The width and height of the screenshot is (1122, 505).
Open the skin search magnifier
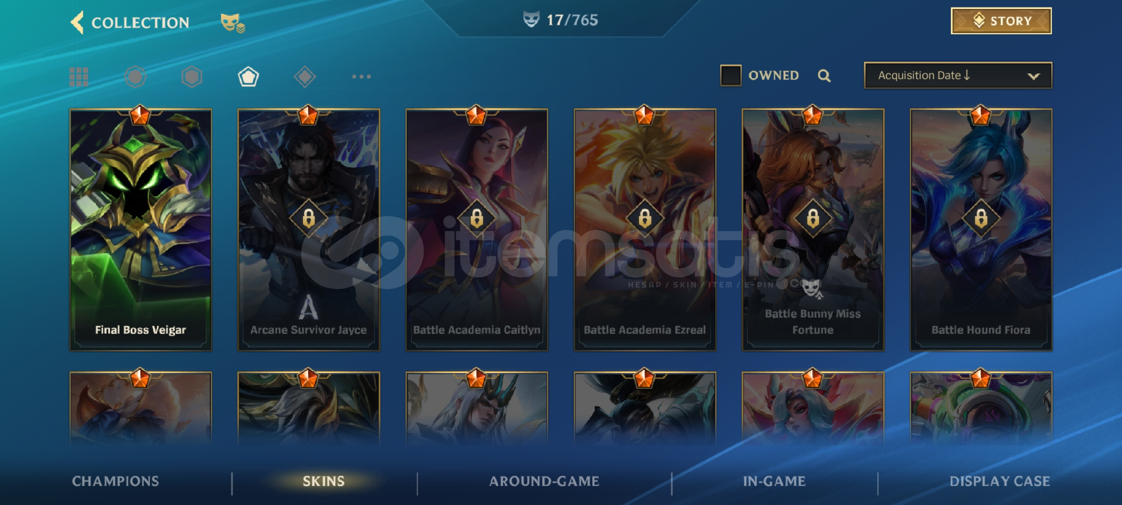coord(824,76)
